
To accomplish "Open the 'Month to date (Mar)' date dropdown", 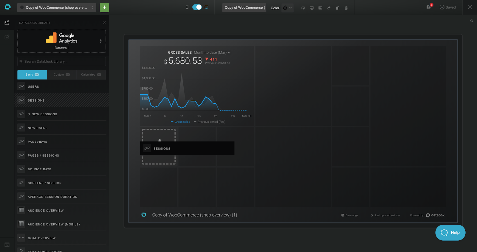I will 212,53.
